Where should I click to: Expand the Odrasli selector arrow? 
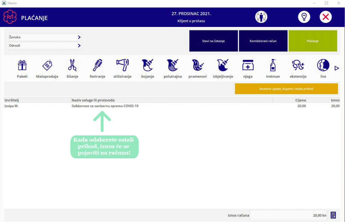point(79,45)
